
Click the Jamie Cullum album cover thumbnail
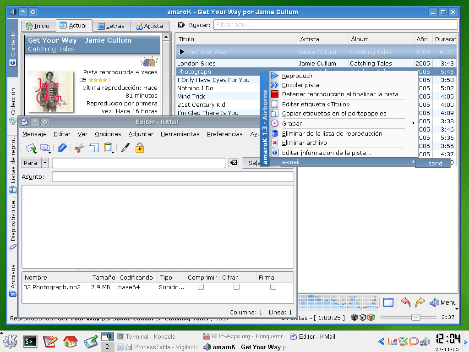pyautogui.click(x=50, y=91)
